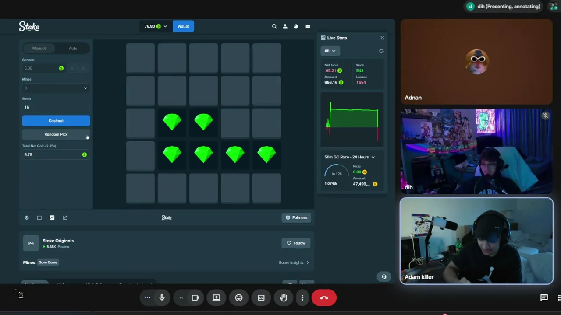Expand the 50m GC Race dropdown

click(x=350, y=157)
